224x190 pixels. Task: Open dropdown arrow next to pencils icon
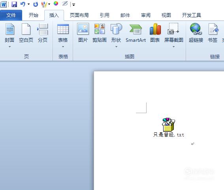49,4
